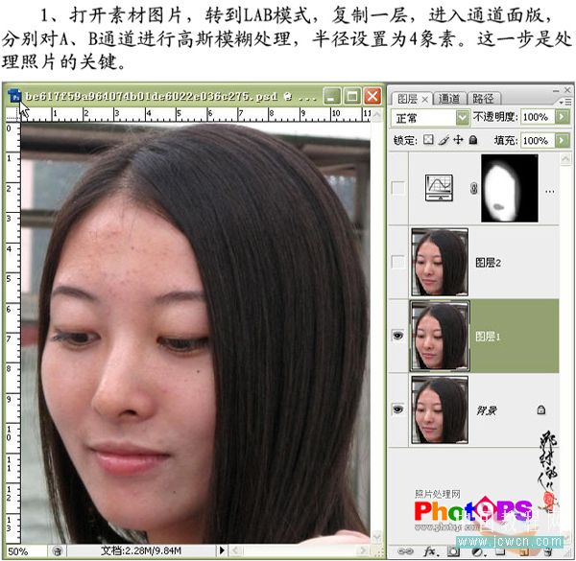Viewport: 576px width, 561px height.
Task: Click the horizontal scrollbar left arrow
Action: coord(236,550)
